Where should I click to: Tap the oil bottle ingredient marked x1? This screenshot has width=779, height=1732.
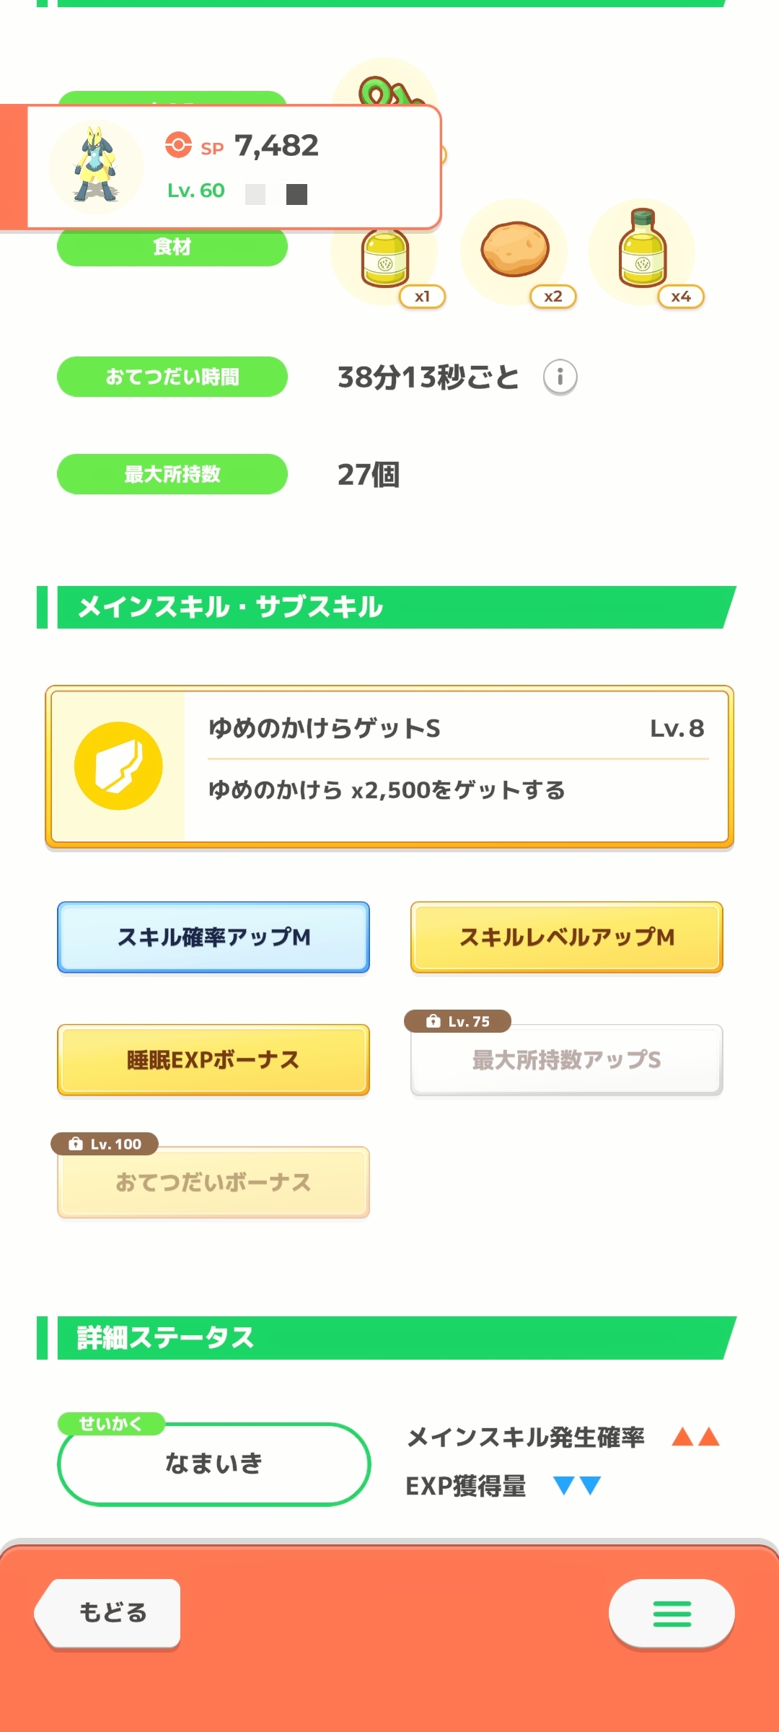[385, 258]
